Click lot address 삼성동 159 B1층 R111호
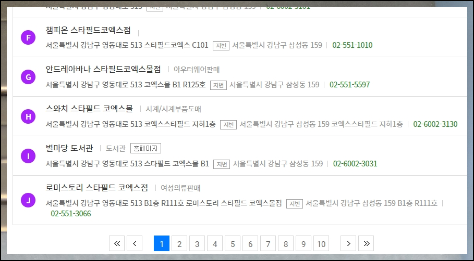This screenshot has width=474, height=261. (371, 203)
